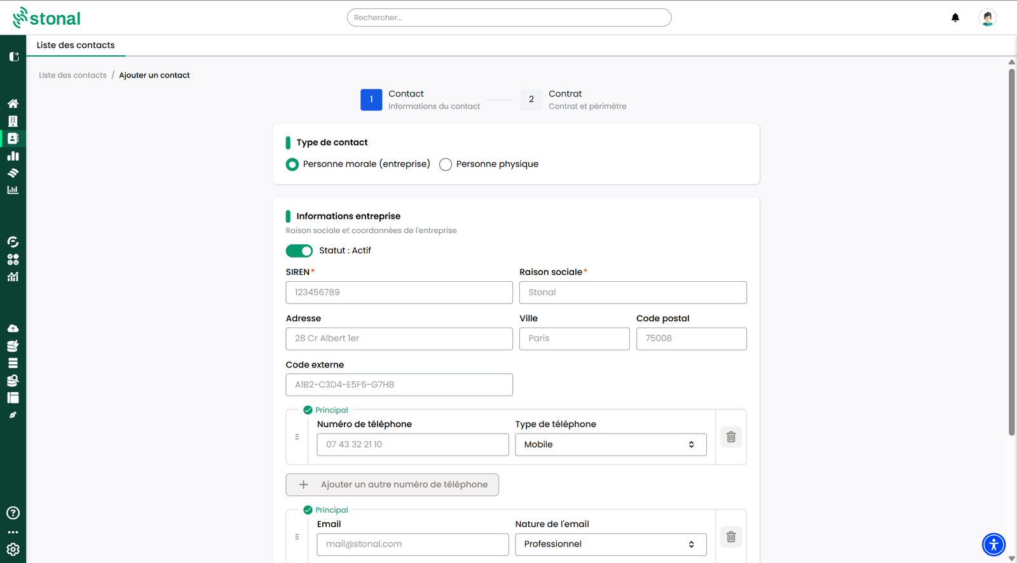The width and height of the screenshot is (1017, 563).
Task: Switch to Liste des contacts tab
Action: point(76,45)
